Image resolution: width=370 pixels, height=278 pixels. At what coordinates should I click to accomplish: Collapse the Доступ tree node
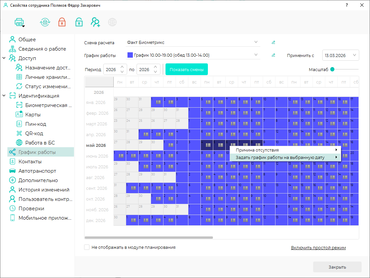(4, 58)
